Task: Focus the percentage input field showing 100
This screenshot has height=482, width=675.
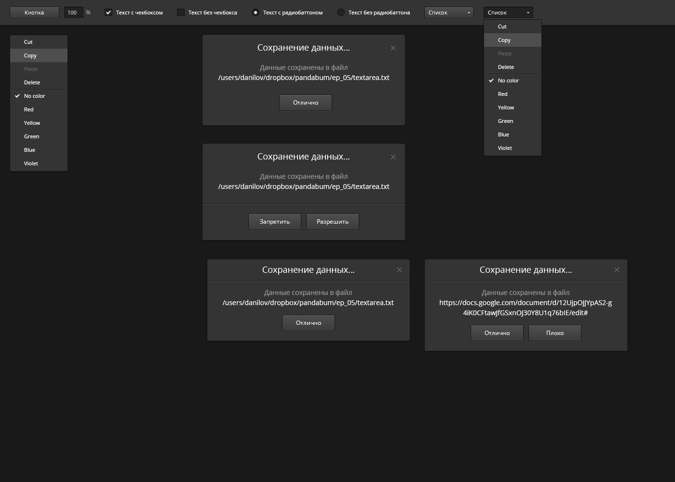Action: [x=74, y=13]
